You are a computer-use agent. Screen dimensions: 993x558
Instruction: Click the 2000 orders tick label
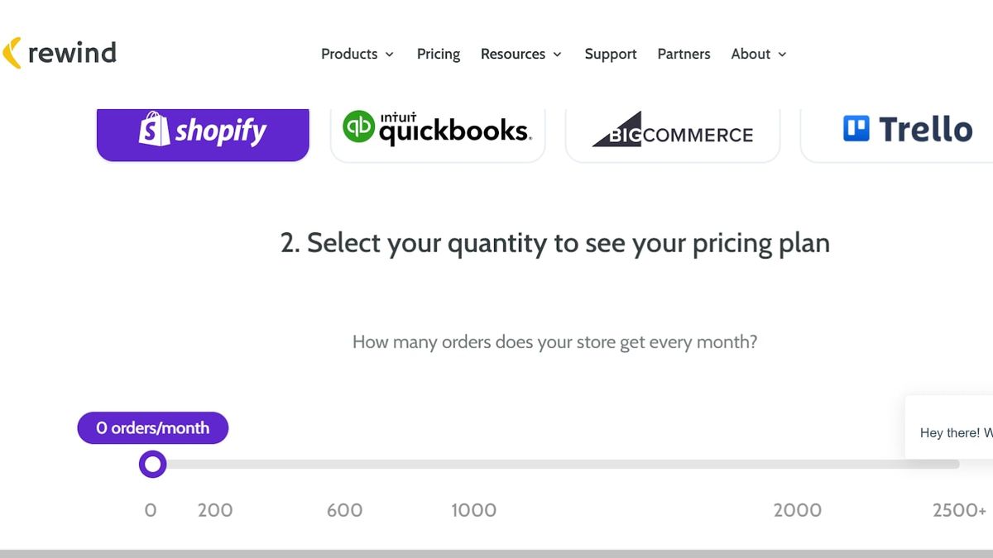pos(797,510)
